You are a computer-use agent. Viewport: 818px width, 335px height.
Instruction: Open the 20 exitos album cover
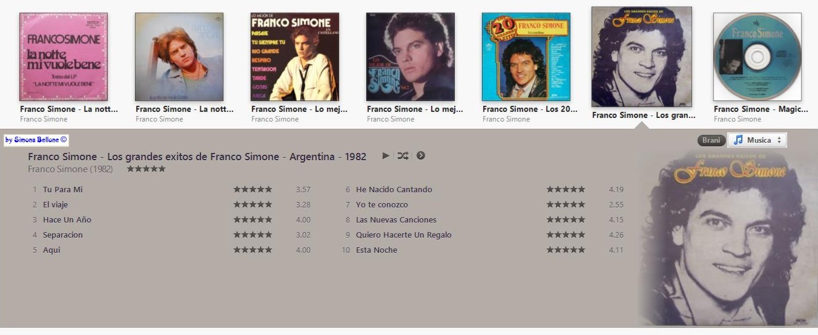pyautogui.click(x=526, y=57)
